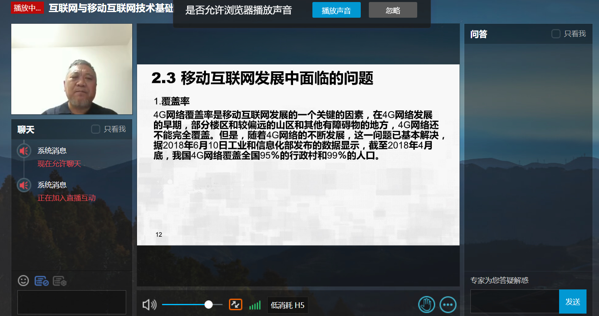The height and width of the screenshot is (316, 599).
Task: Click the first system message speaker icon
Action: 24,151
